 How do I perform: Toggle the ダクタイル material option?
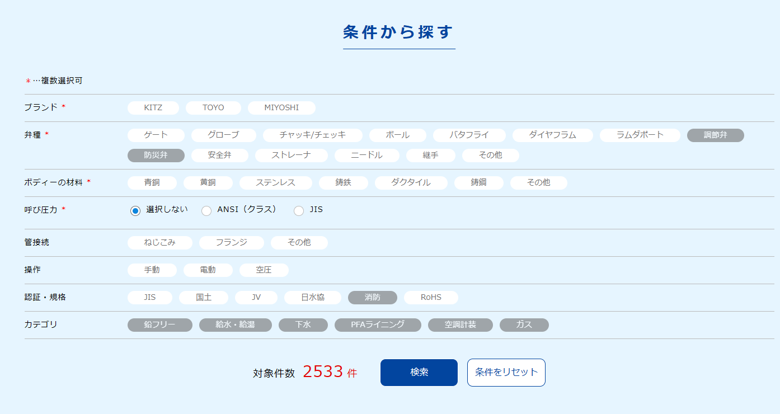click(x=411, y=182)
